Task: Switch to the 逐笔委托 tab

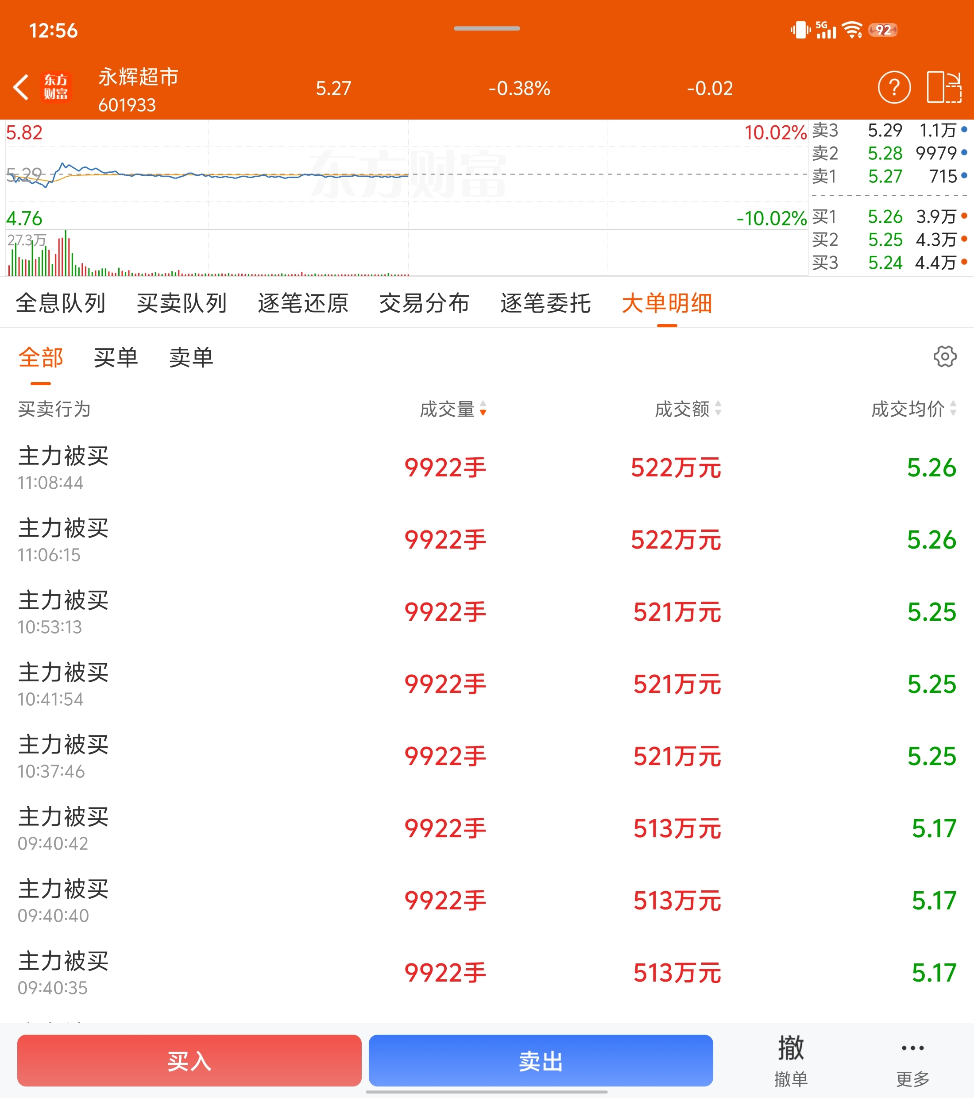Action: tap(545, 304)
